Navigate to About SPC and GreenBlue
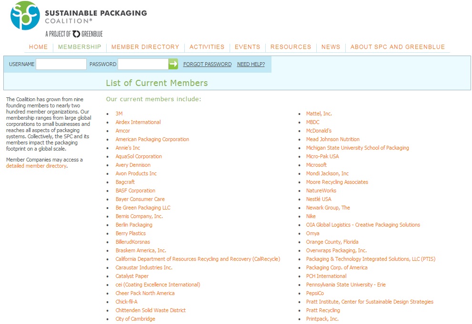 pyautogui.click(x=398, y=47)
